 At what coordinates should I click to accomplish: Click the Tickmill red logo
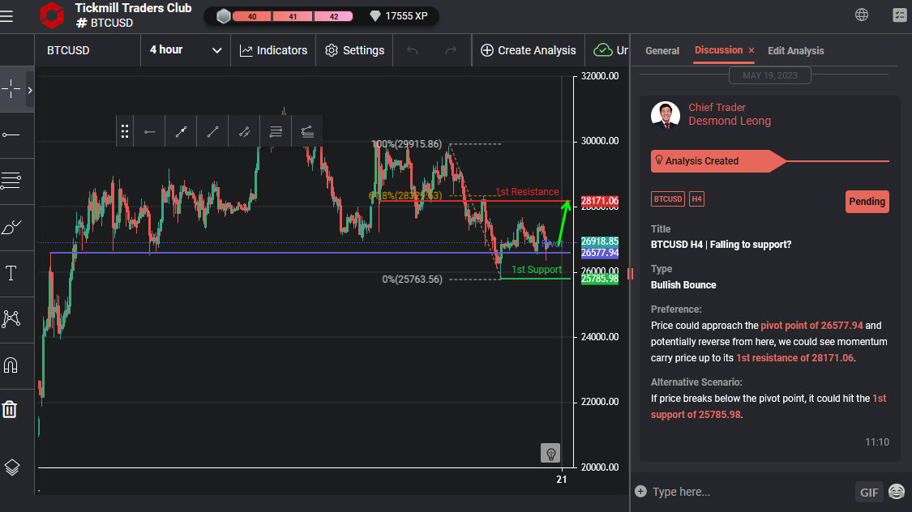tap(52, 15)
